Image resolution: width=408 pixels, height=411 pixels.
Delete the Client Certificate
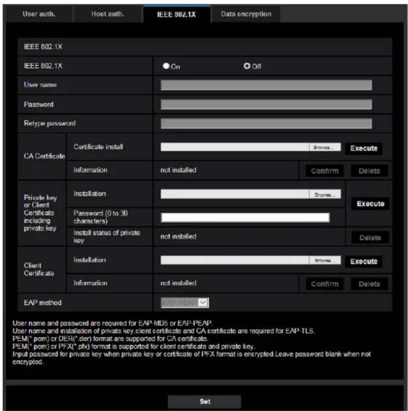369,284
